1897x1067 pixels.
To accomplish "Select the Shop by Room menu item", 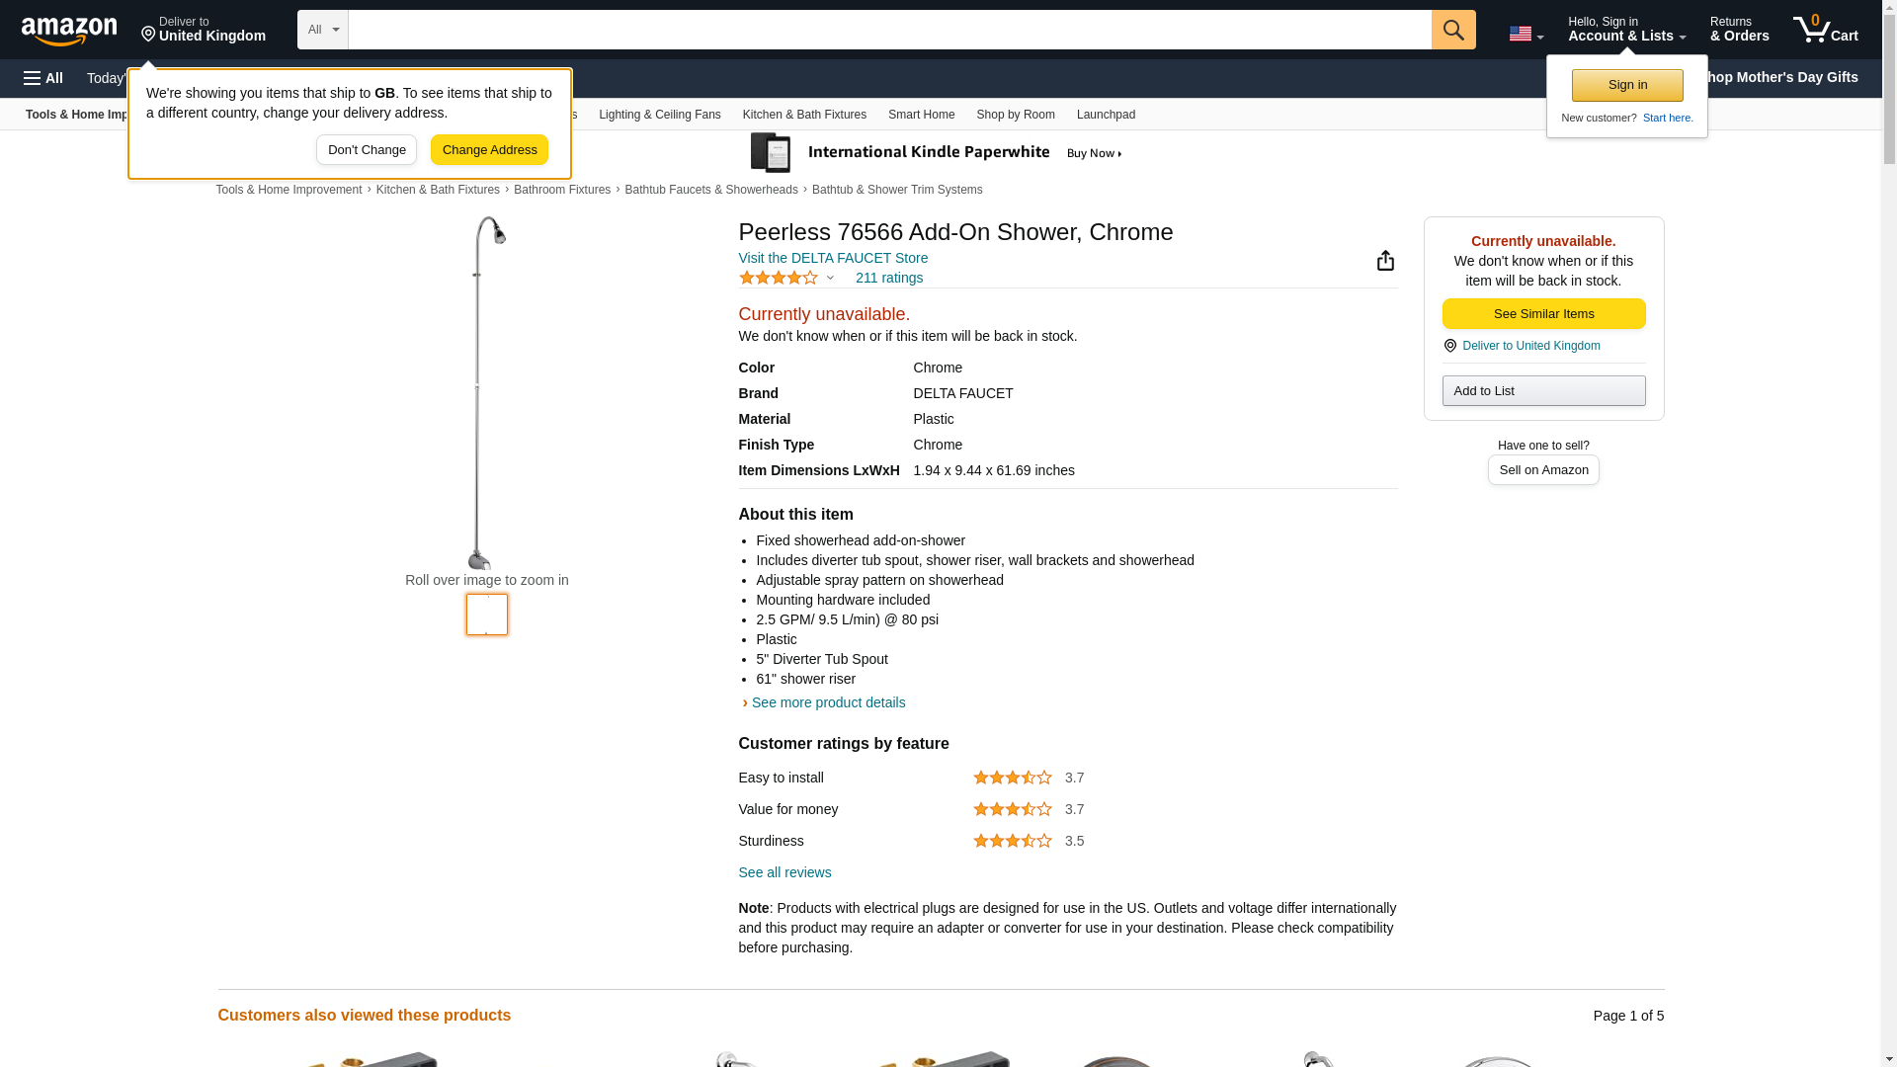I will click(1015, 115).
